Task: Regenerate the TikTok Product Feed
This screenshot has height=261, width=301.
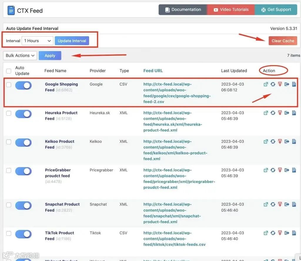Action: pos(273,233)
